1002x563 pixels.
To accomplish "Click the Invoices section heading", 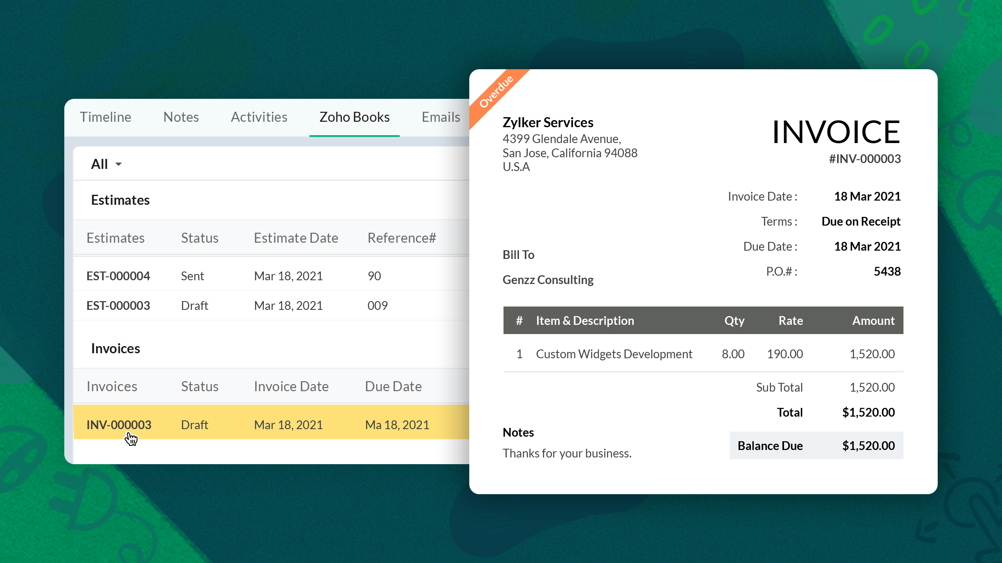I will tap(115, 348).
